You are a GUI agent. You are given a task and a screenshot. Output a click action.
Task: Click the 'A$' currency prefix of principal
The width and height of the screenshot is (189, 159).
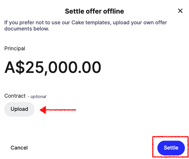(x=15, y=67)
